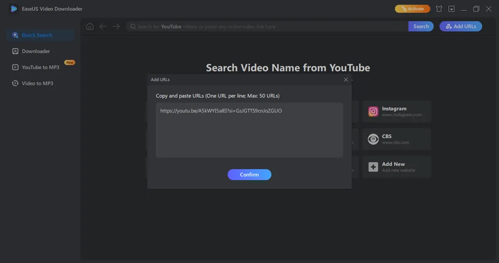
Task: Open the title bar dropdown menu icon
Action: [x=451, y=9]
